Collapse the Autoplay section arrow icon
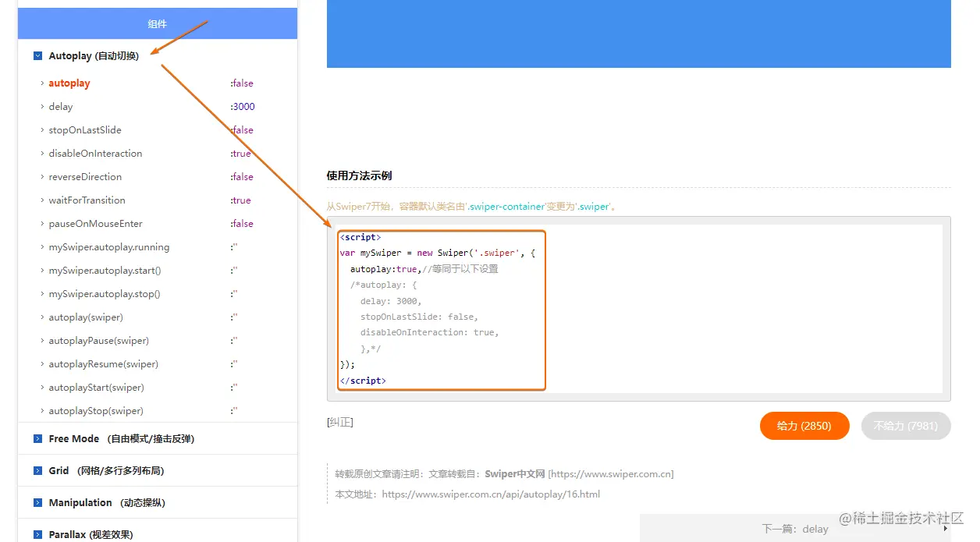Image resolution: width=980 pixels, height=542 pixels. coord(37,56)
